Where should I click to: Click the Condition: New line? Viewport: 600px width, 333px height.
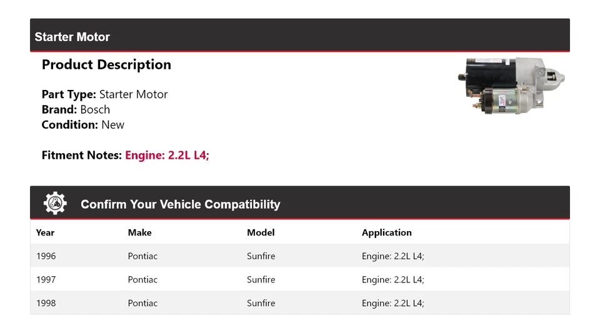[82, 124]
